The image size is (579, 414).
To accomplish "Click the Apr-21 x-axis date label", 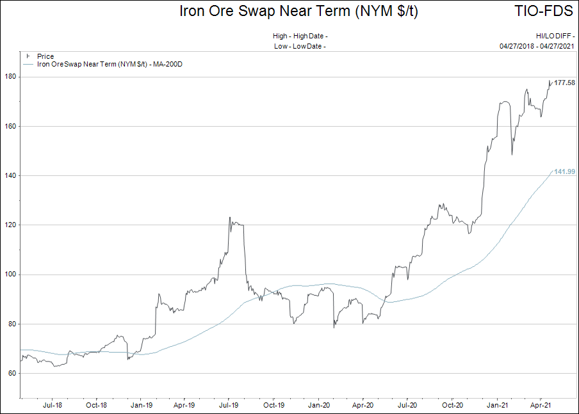I will click(x=541, y=405).
